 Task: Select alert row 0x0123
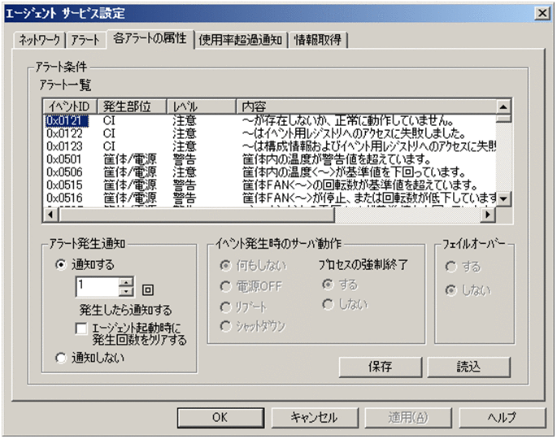pos(270,146)
